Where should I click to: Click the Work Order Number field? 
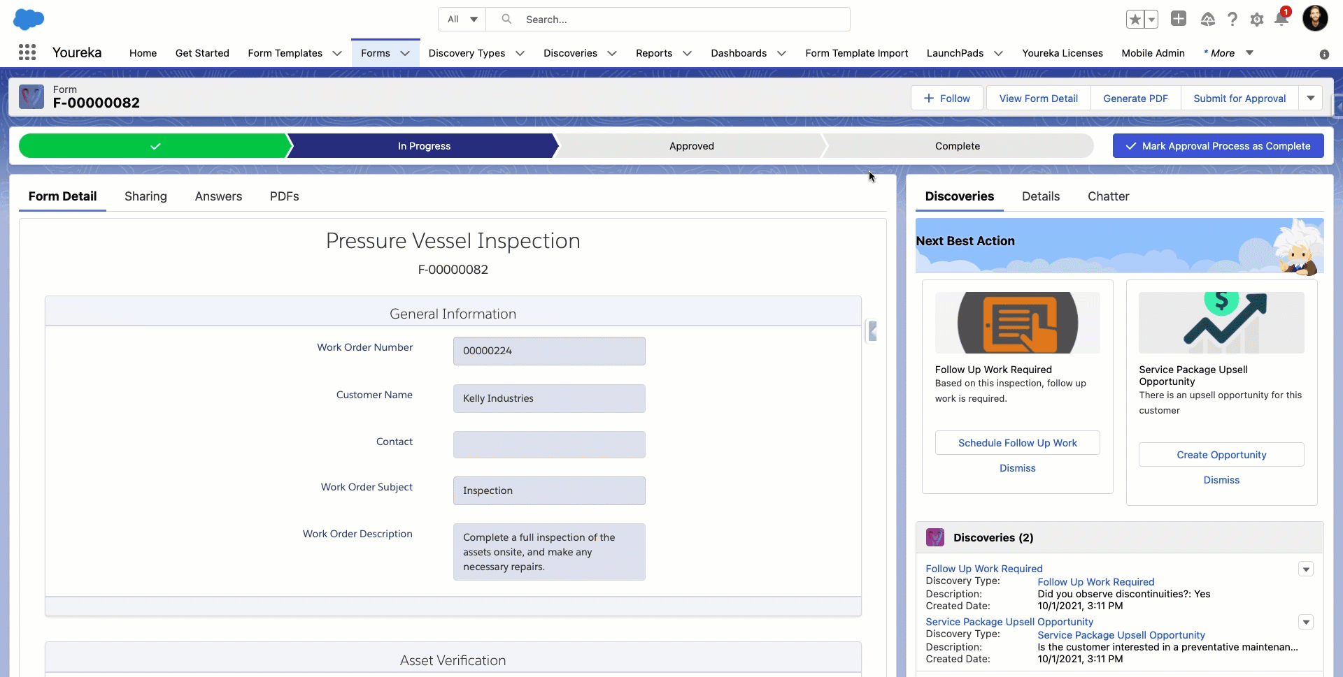[x=549, y=351]
